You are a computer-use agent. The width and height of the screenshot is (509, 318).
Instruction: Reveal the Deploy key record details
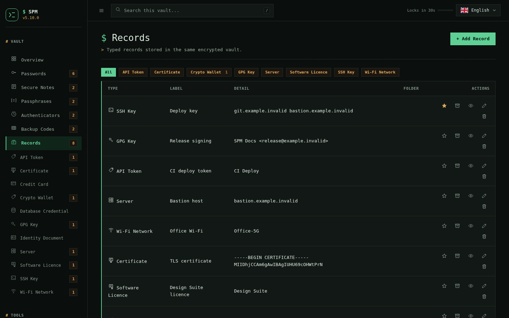pos(471,106)
